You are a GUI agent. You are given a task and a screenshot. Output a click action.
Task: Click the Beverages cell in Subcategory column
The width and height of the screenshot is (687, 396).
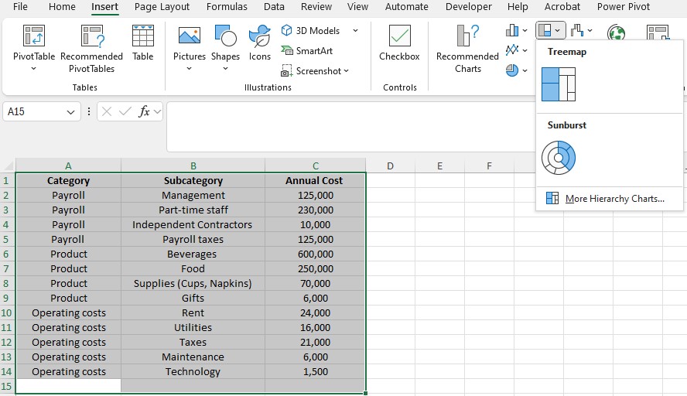tap(193, 254)
